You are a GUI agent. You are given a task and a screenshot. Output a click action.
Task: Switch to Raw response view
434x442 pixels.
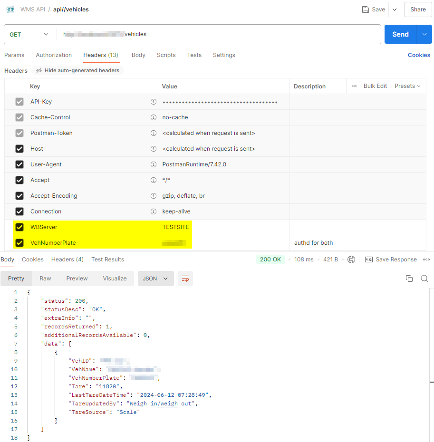[45, 279]
